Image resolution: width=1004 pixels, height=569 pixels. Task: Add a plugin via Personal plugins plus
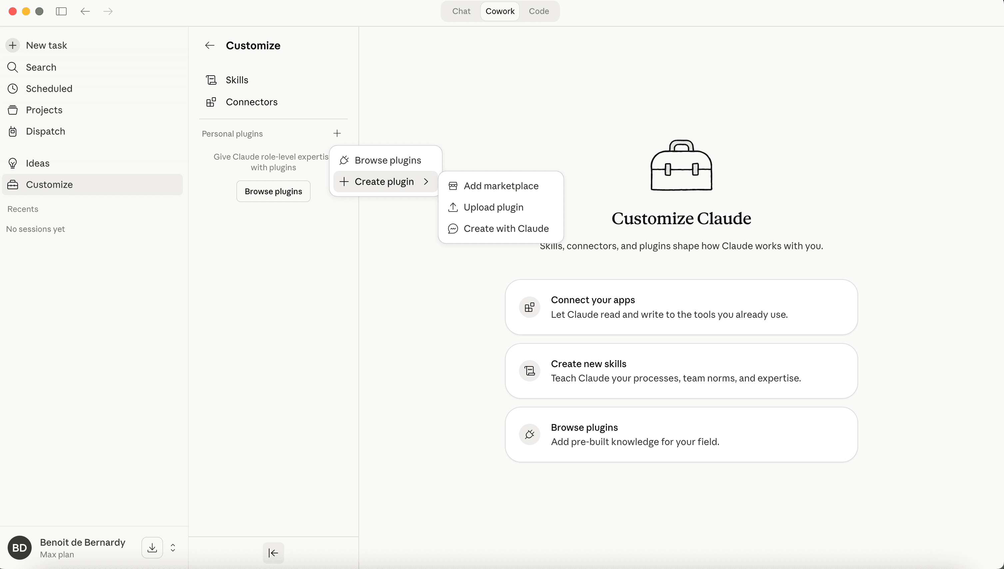pyautogui.click(x=337, y=134)
